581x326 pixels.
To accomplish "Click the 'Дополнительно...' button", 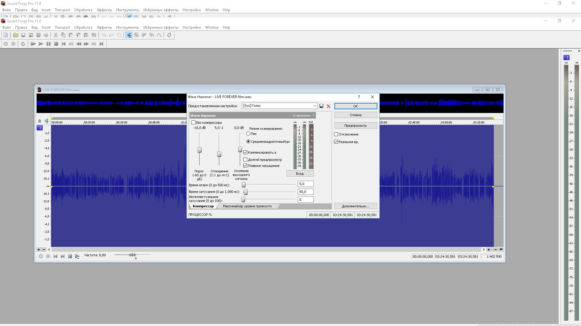I will (x=356, y=206).
